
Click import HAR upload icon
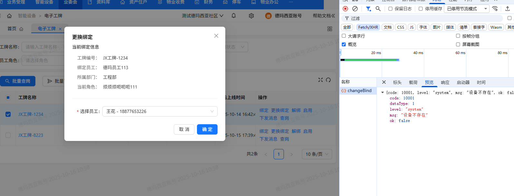(508, 9)
